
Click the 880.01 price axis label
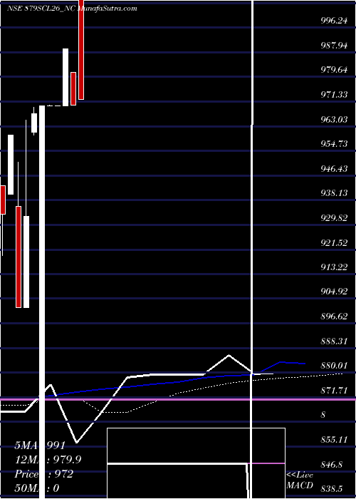[334, 366]
